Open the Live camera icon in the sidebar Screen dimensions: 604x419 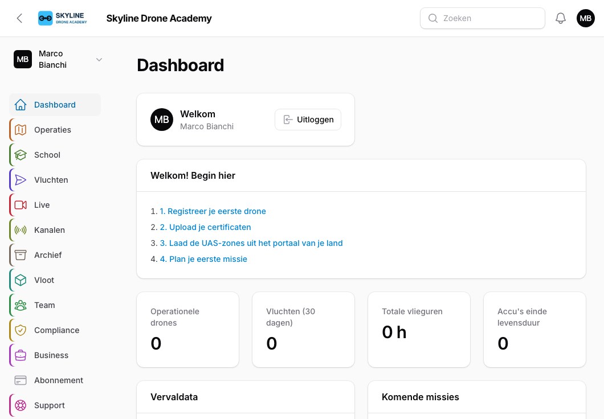click(x=21, y=205)
